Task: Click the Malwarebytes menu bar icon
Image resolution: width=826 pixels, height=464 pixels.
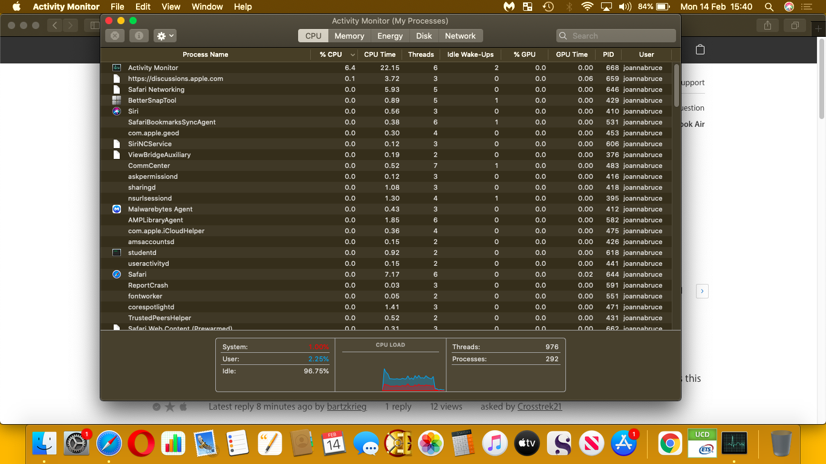Action: pyautogui.click(x=510, y=7)
